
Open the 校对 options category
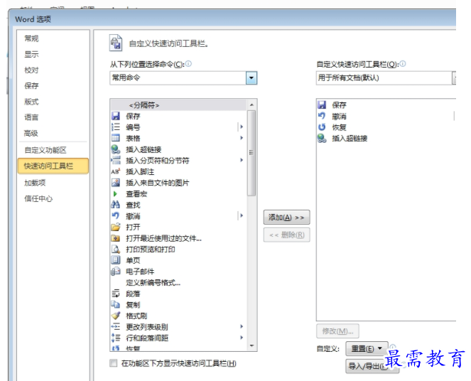tap(31, 70)
